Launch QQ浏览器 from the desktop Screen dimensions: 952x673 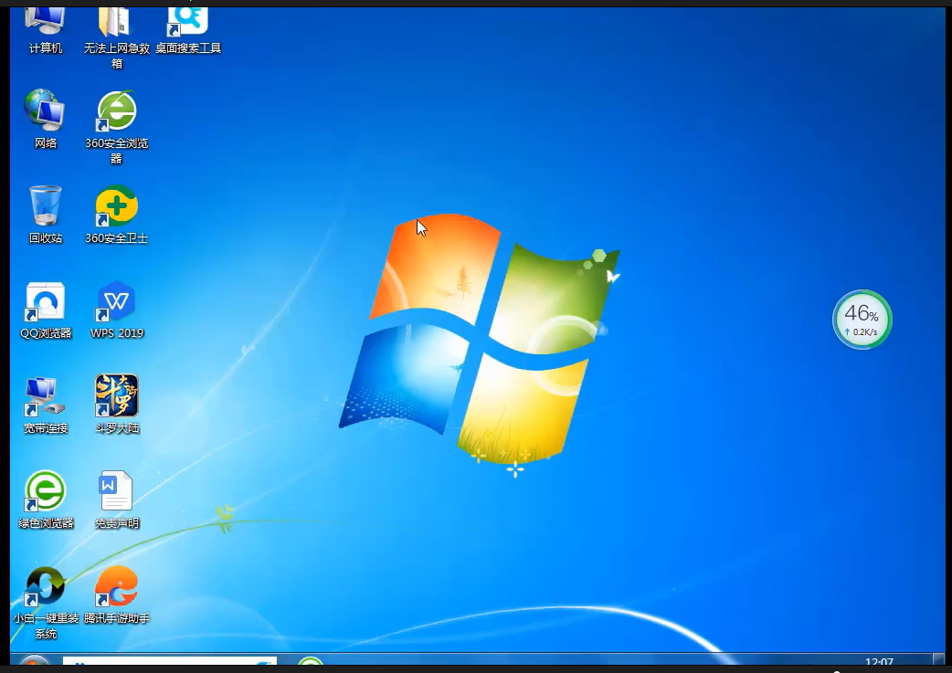tap(45, 301)
